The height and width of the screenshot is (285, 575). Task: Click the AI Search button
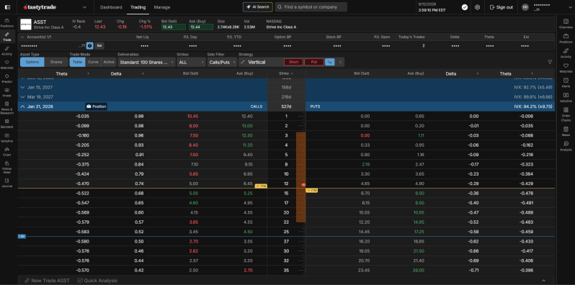tap(258, 7)
